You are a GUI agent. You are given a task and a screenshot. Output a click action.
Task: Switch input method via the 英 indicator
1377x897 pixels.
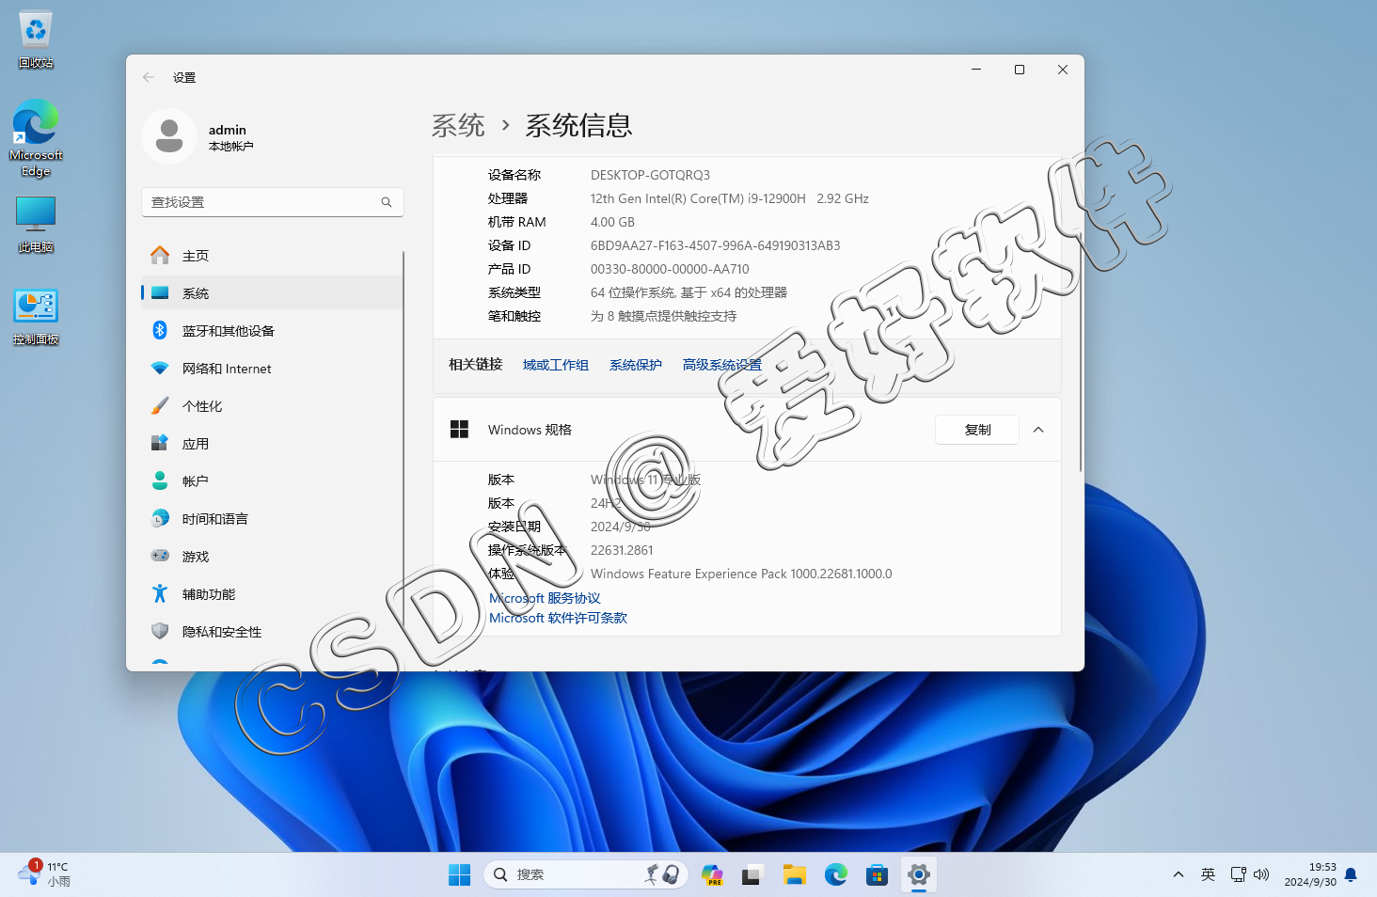coord(1208,874)
